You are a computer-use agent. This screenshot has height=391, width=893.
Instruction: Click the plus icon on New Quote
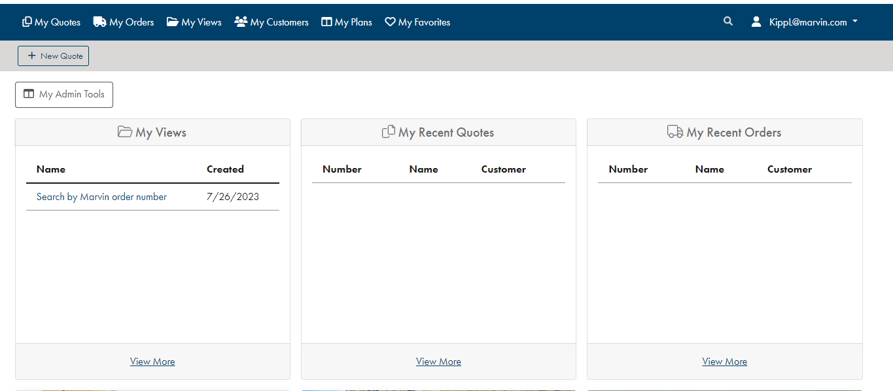pyautogui.click(x=31, y=56)
